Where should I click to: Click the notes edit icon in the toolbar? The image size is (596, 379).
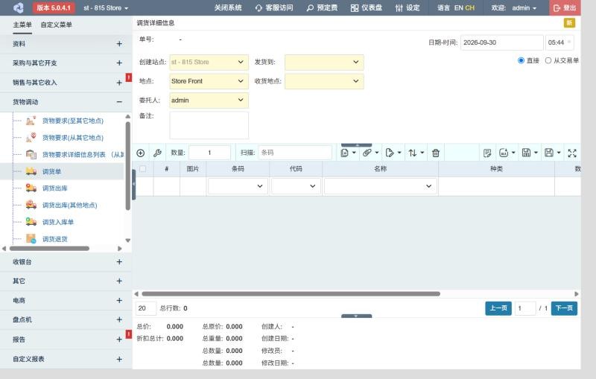click(487, 153)
